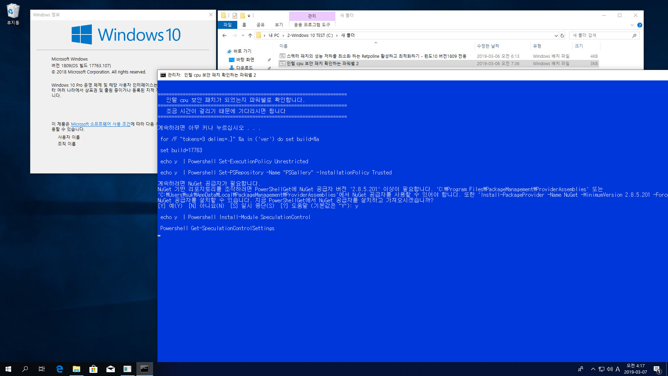
Task: Open network status tray icon
Action: tap(602, 369)
